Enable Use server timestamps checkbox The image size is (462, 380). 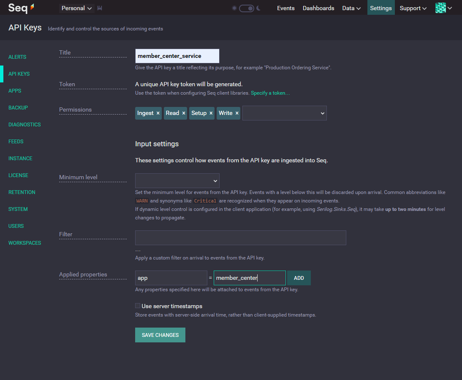138,306
